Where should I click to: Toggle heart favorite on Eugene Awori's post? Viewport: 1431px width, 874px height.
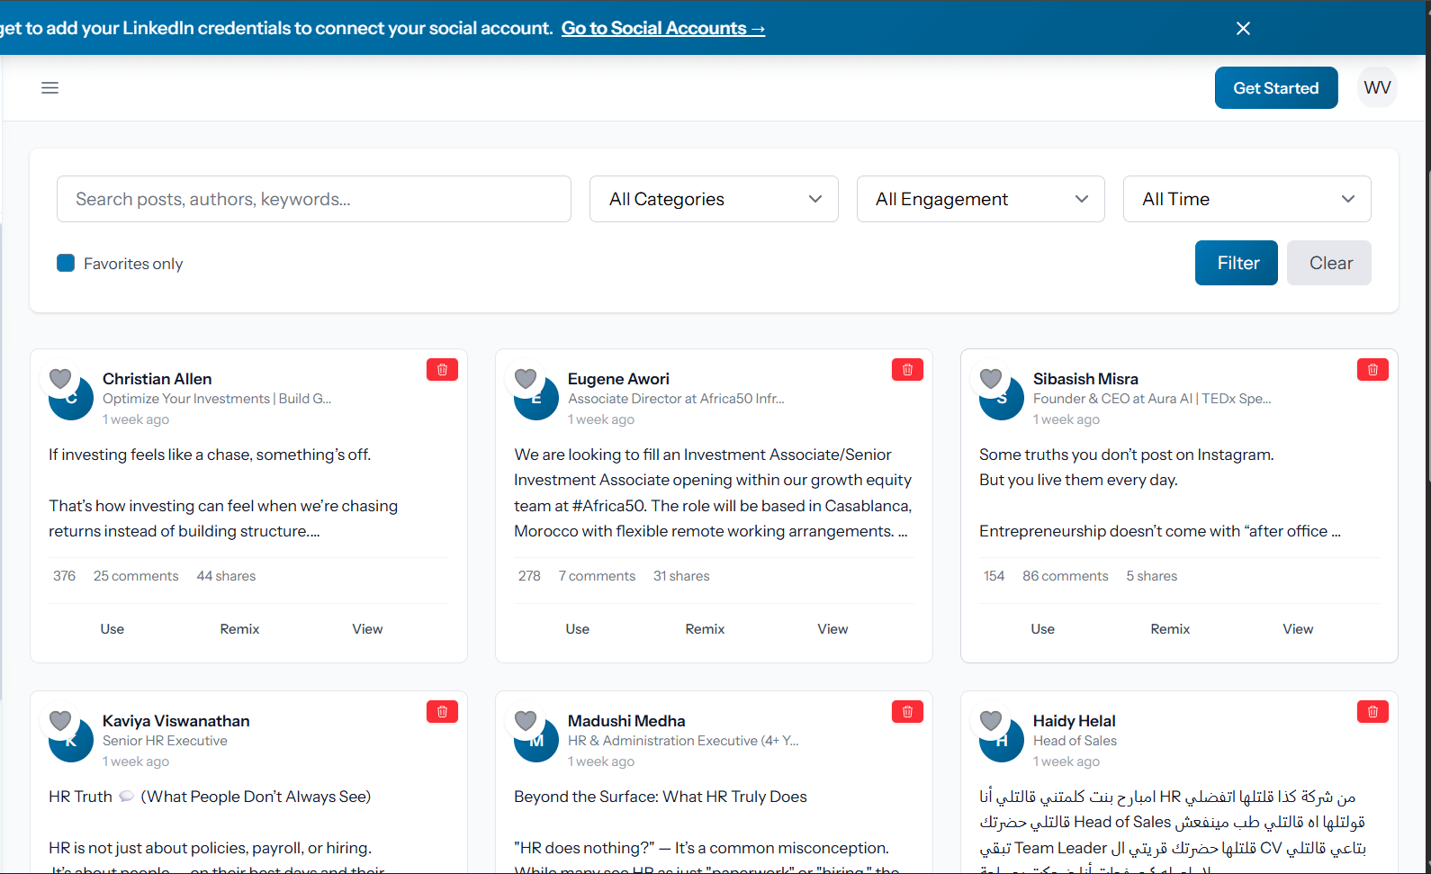click(x=526, y=379)
